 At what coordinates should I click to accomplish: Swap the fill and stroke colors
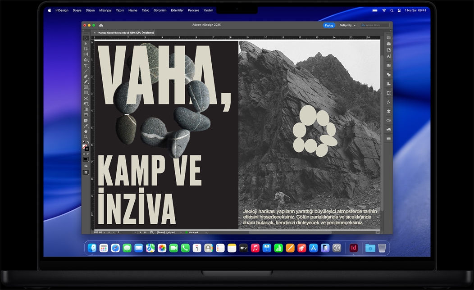(x=88, y=141)
